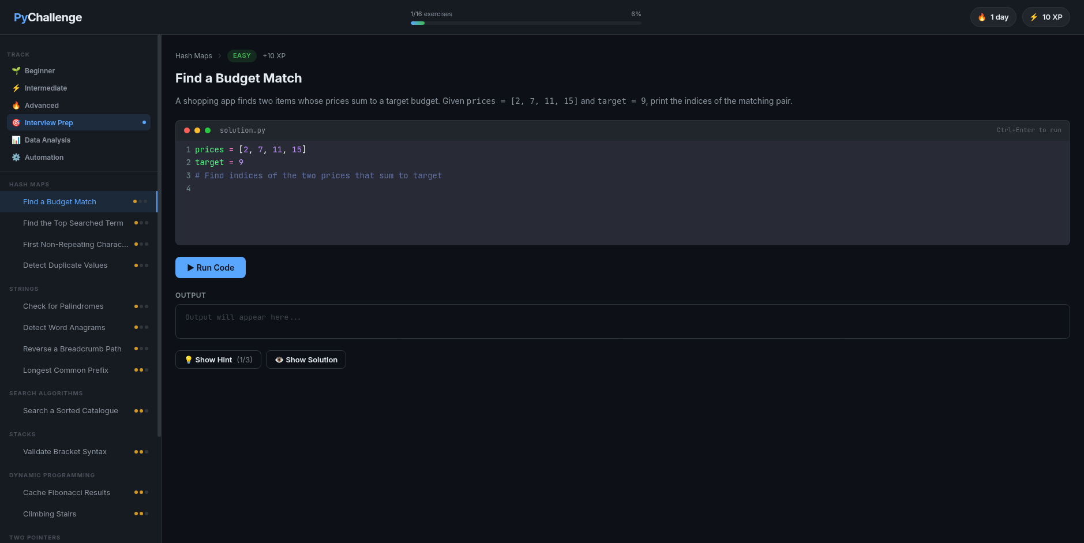Screen dimensions: 1084x543
Task: Click the exercises progress bar at top
Action: click(526, 23)
